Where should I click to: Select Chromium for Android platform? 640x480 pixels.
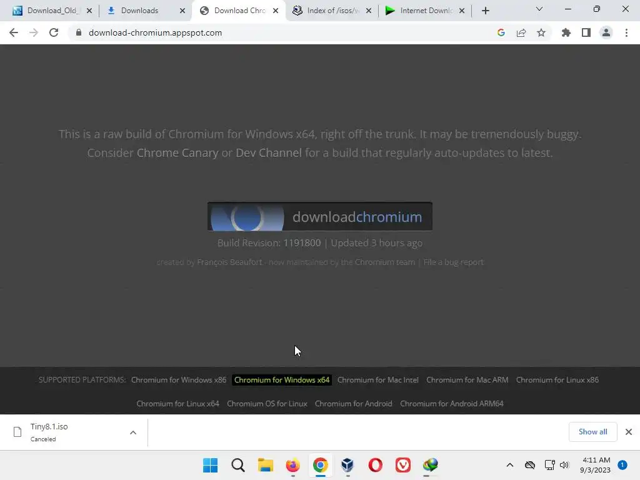(354, 404)
